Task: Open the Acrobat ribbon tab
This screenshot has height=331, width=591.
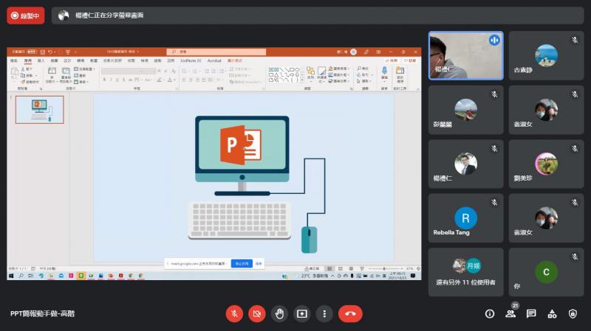Action: [215, 60]
